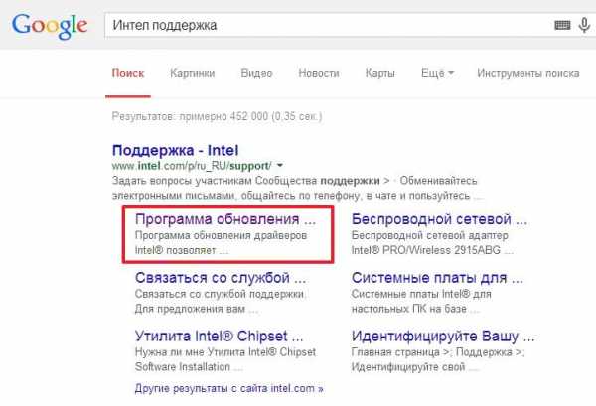Switch to the Видео tab
The image size is (596, 406).
click(x=256, y=73)
